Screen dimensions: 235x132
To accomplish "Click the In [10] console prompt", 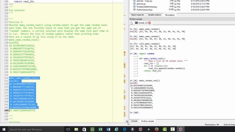I will 135,113.
